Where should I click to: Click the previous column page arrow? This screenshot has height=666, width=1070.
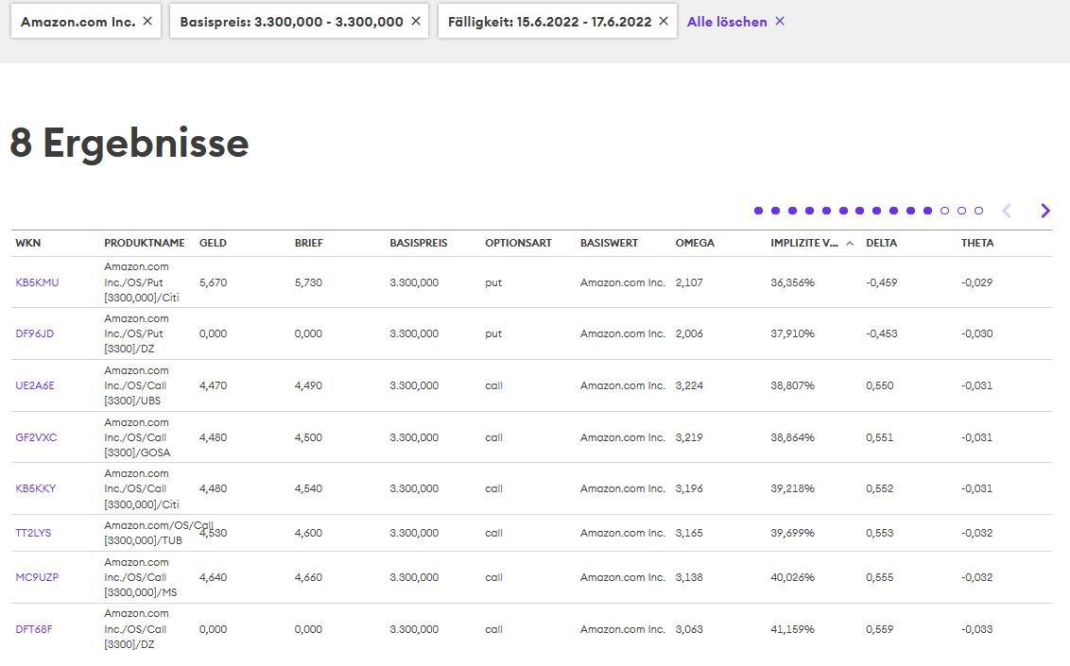point(1007,211)
